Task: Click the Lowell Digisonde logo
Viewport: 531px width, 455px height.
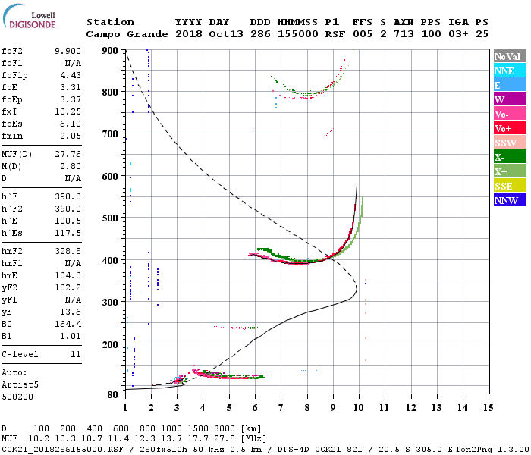Action: click(x=29, y=17)
